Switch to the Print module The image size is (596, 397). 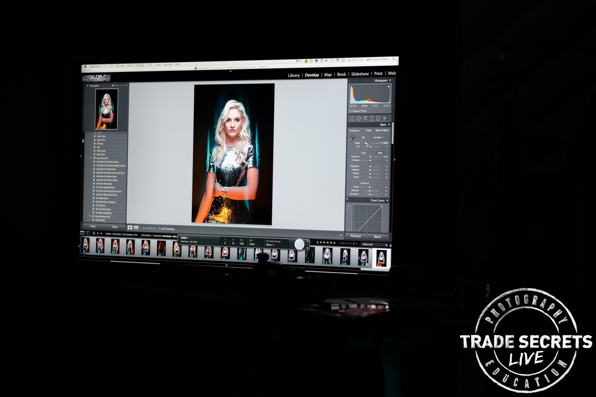tap(378, 74)
